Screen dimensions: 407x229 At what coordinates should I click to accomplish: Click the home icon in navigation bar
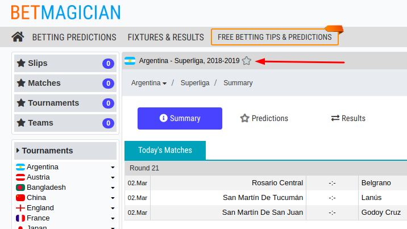18,37
